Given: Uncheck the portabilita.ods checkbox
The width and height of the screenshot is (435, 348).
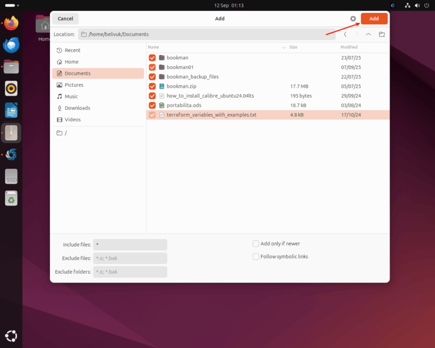Looking at the screenshot, I should [x=153, y=105].
